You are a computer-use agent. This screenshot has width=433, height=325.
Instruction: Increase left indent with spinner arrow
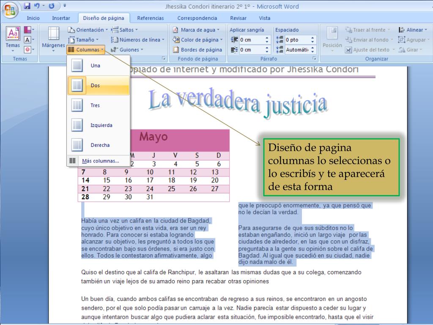tap(267, 38)
